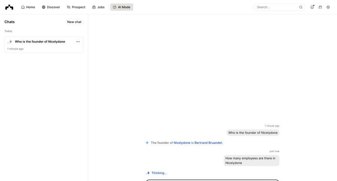Click the 'Who is the founder of Nicelydone' message bubble
337x181 pixels.
253,133
